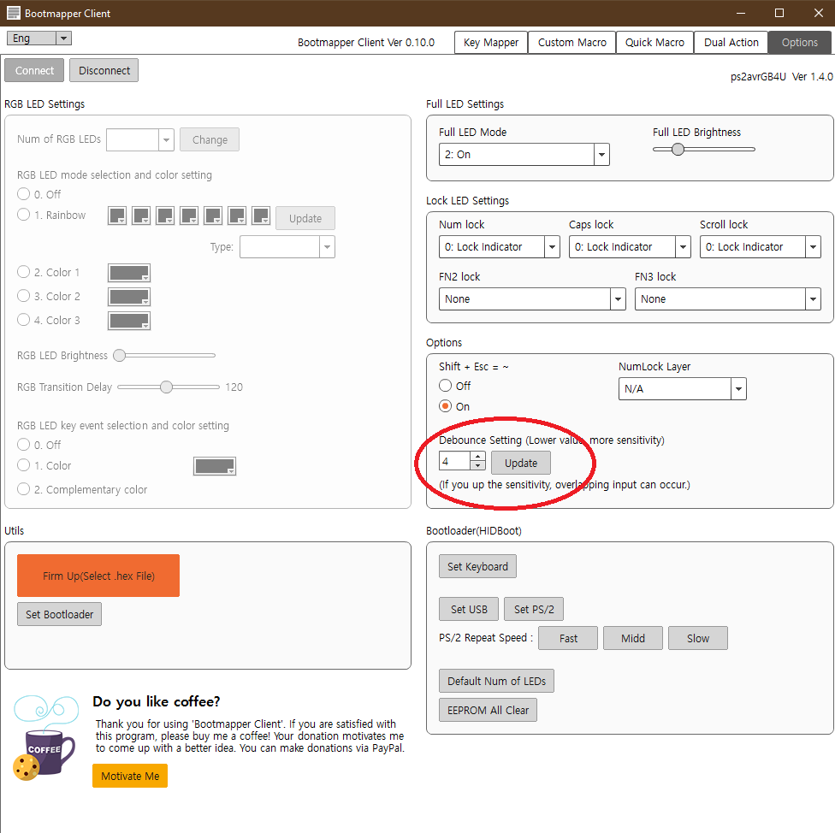Open the Eng language selector
The width and height of the screenshot is (835, 833).
click(39, 38)
